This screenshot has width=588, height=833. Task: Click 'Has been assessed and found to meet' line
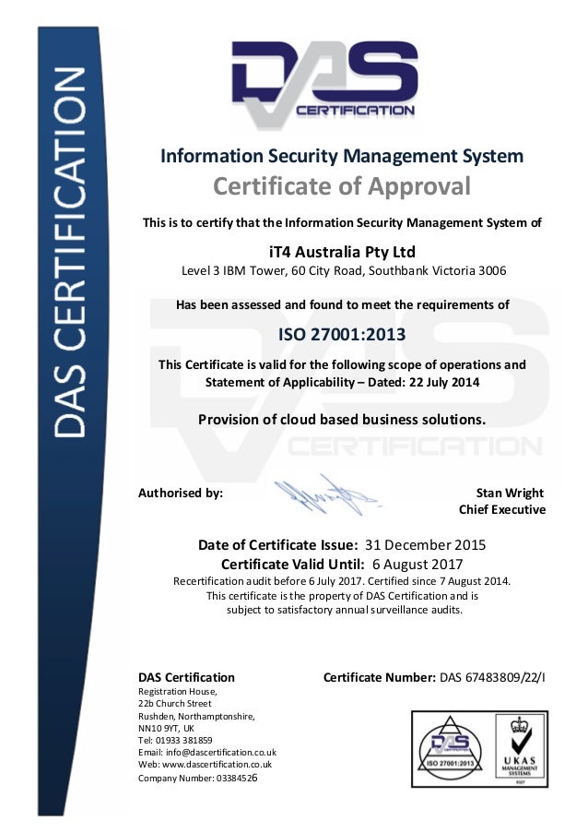point(343,305)
